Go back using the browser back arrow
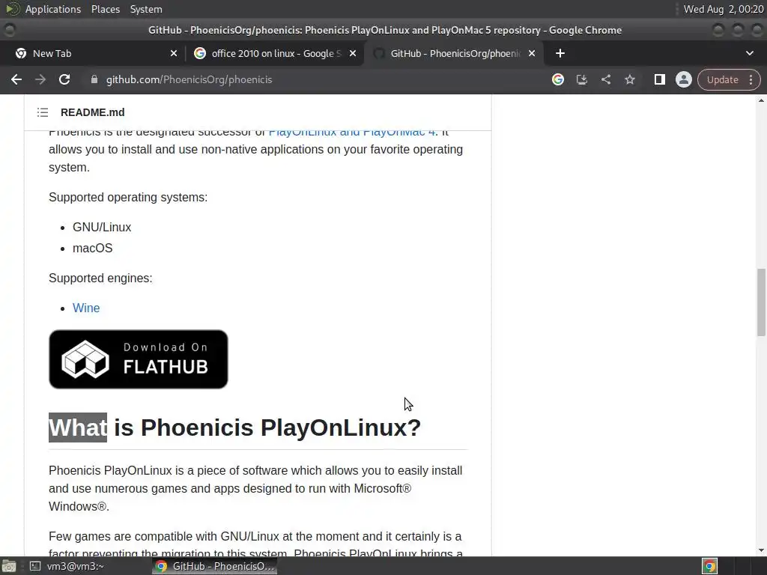 pos(16,79)
